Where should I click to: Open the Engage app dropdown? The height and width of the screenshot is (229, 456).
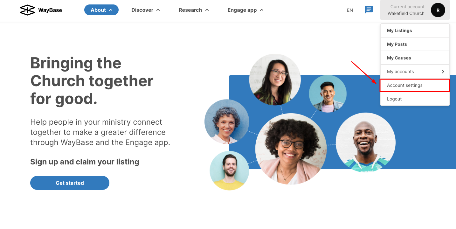click(x=245, y=10)
